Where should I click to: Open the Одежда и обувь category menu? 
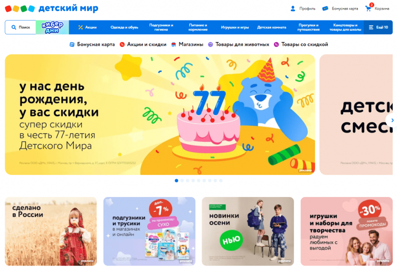pos(124,27)
